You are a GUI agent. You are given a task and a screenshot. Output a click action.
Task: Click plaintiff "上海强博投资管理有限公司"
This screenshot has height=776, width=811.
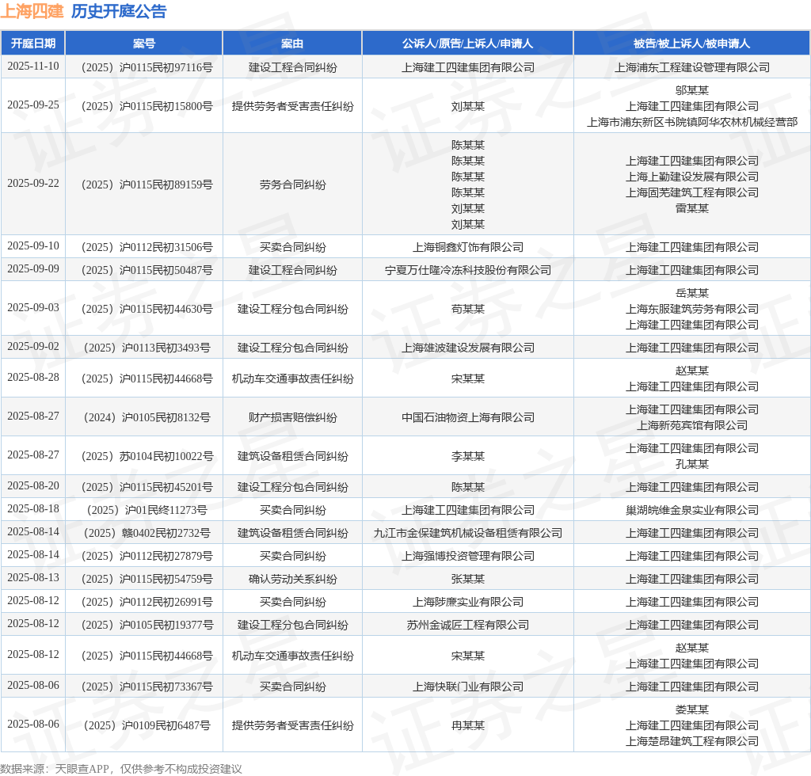click(468, 556)
